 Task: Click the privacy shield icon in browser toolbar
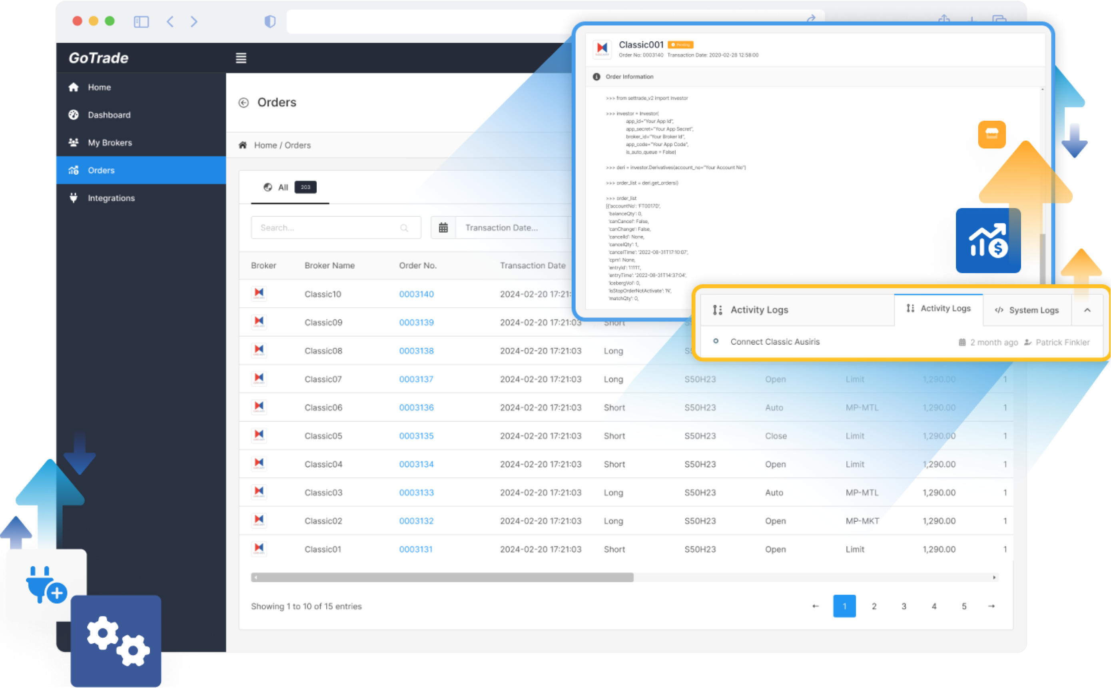click(270, 21)
